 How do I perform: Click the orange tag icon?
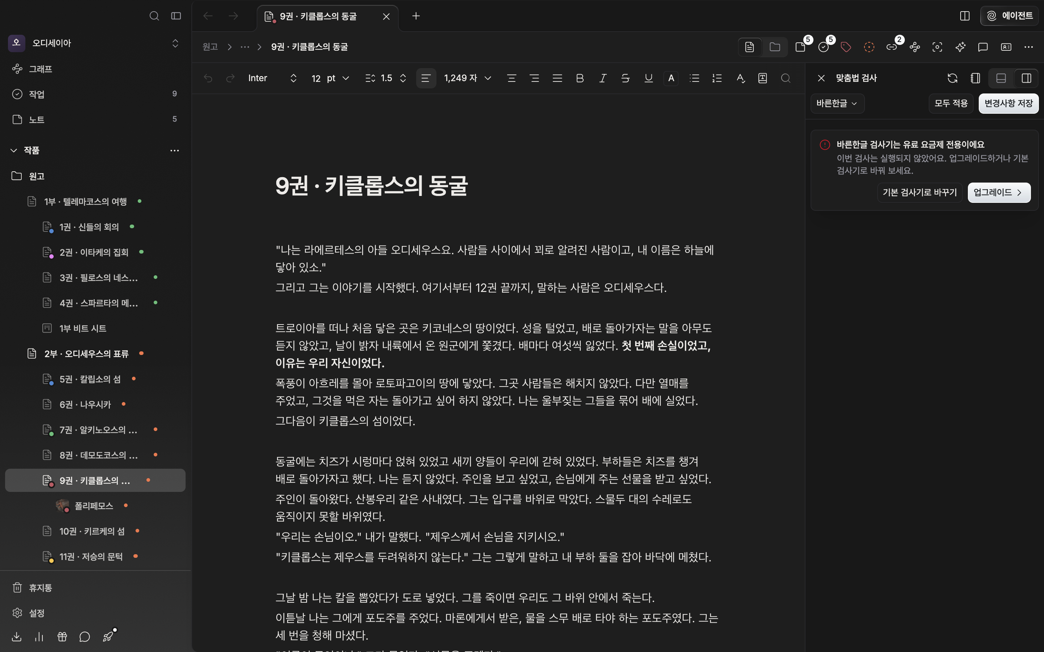pos(846,47)
